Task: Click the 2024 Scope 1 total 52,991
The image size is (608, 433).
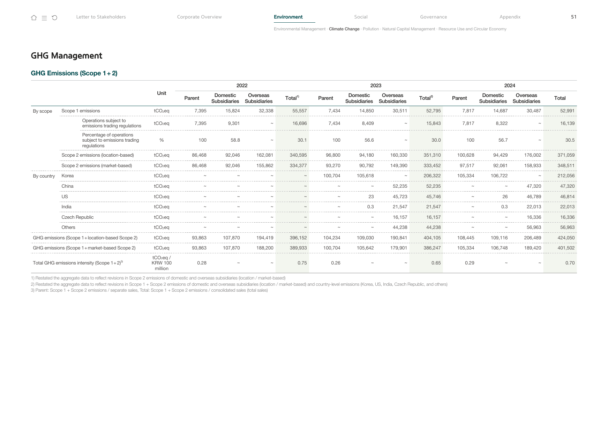Action: pos(567,111)
